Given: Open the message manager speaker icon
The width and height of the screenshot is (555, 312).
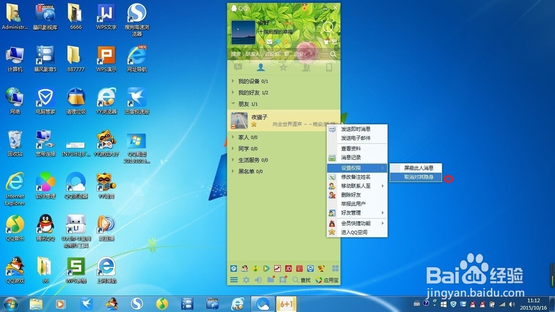Looking at the screenshot, I should [x=259, y=280].
